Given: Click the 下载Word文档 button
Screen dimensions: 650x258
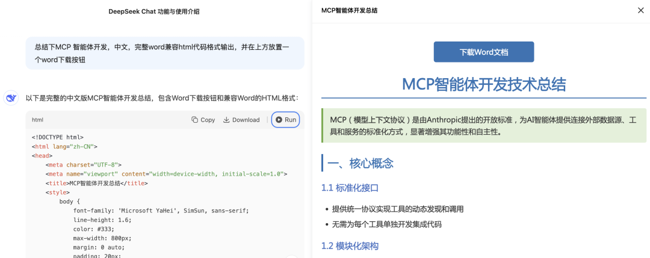Looking at the screenshot, I should [x=484, y=52].
